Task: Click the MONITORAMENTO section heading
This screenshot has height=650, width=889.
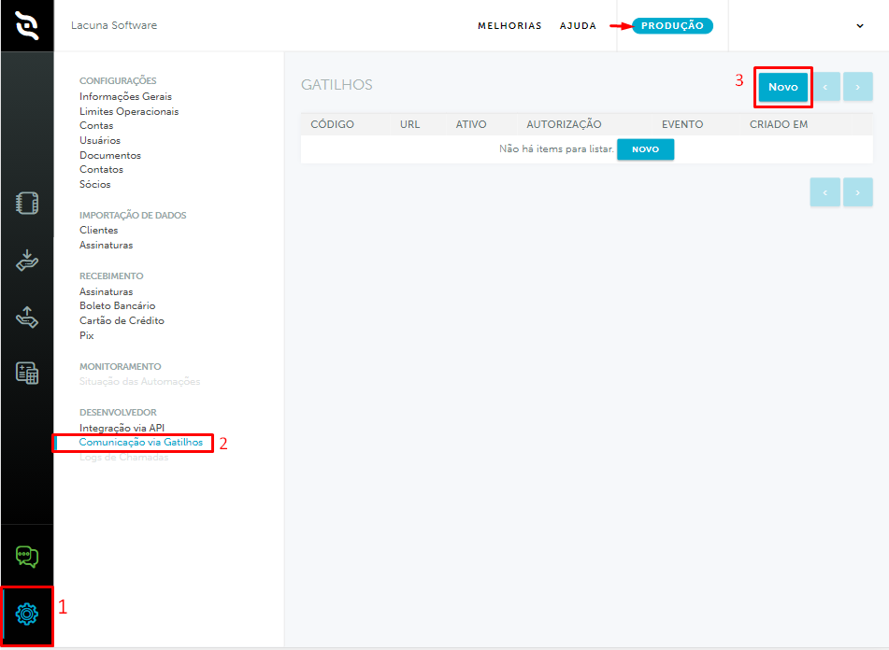Action: 121,367
